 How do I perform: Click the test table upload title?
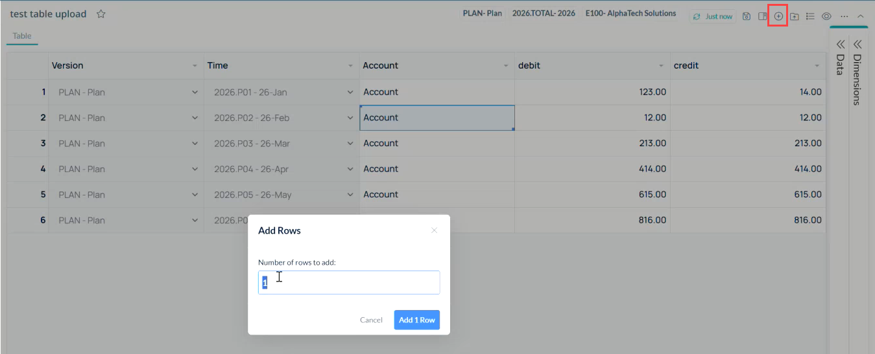[x=48, y=14]
